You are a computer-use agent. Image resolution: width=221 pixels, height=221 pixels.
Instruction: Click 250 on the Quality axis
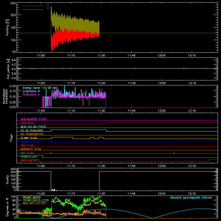pos(13,172)
